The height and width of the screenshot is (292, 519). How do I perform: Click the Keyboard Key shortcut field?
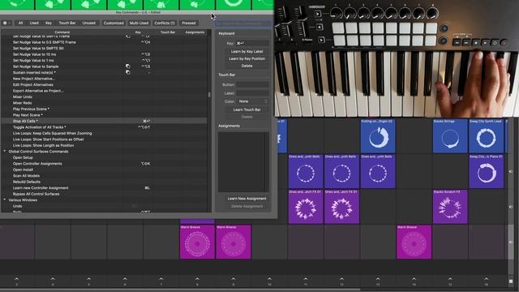(252, 43)
